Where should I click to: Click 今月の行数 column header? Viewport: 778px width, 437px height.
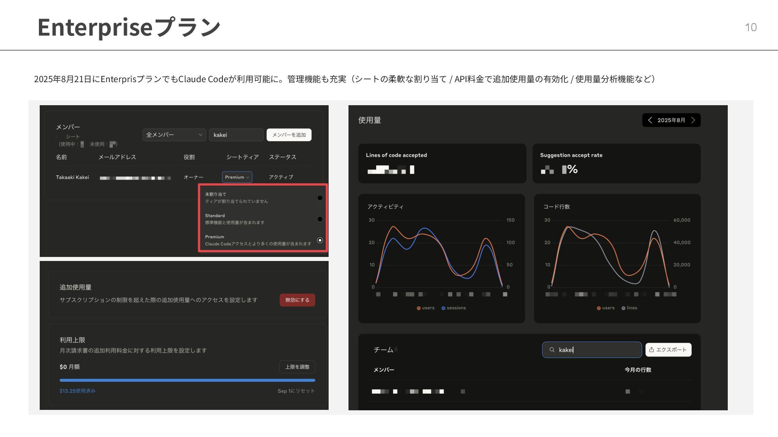[638, 370]
